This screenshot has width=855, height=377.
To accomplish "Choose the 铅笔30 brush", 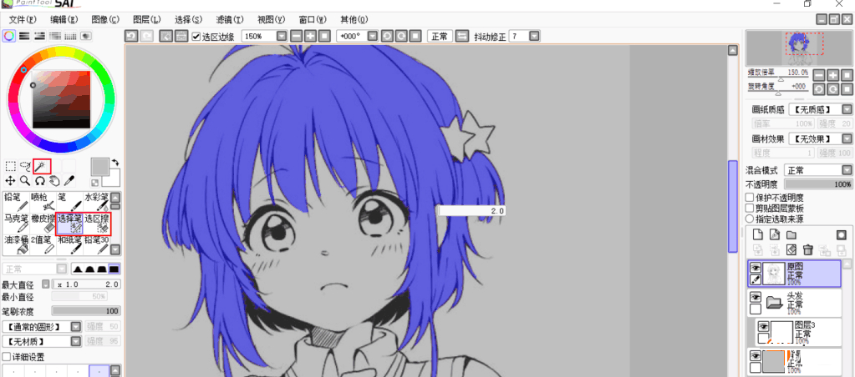I will [96, 245].
